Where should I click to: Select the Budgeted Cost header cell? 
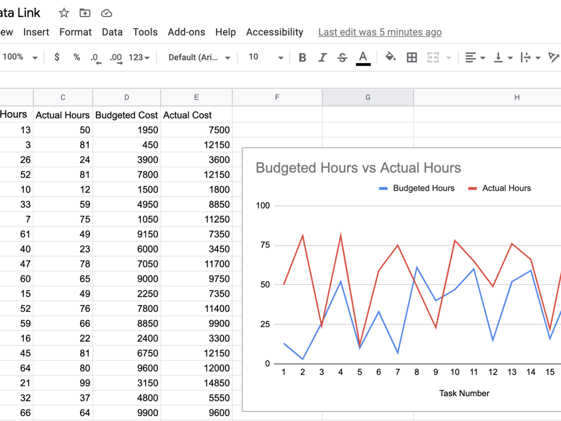pos(127,115)
